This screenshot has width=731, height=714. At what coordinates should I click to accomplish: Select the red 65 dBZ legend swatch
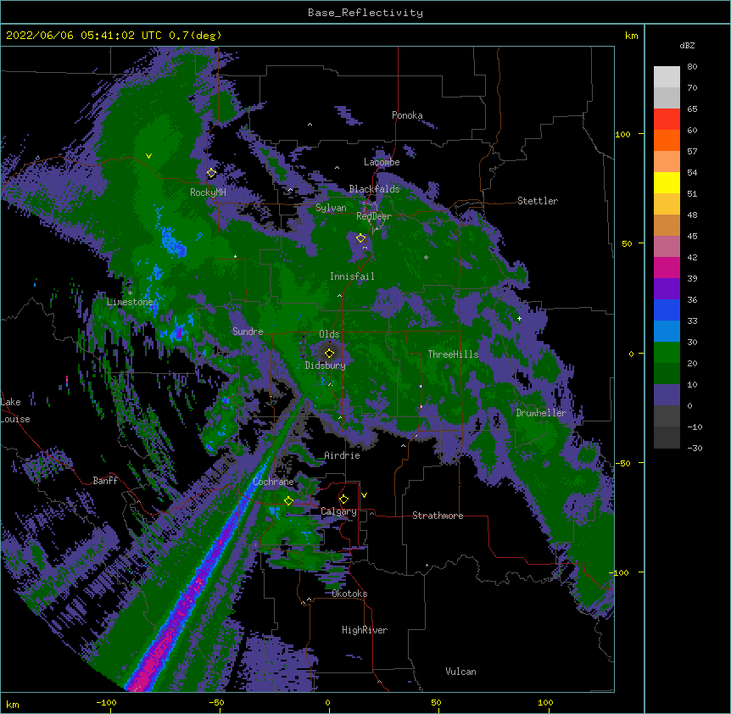point(667,119)
